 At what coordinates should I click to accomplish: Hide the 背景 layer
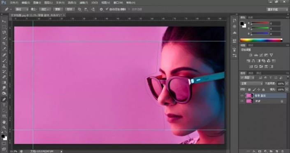point(242,101)
